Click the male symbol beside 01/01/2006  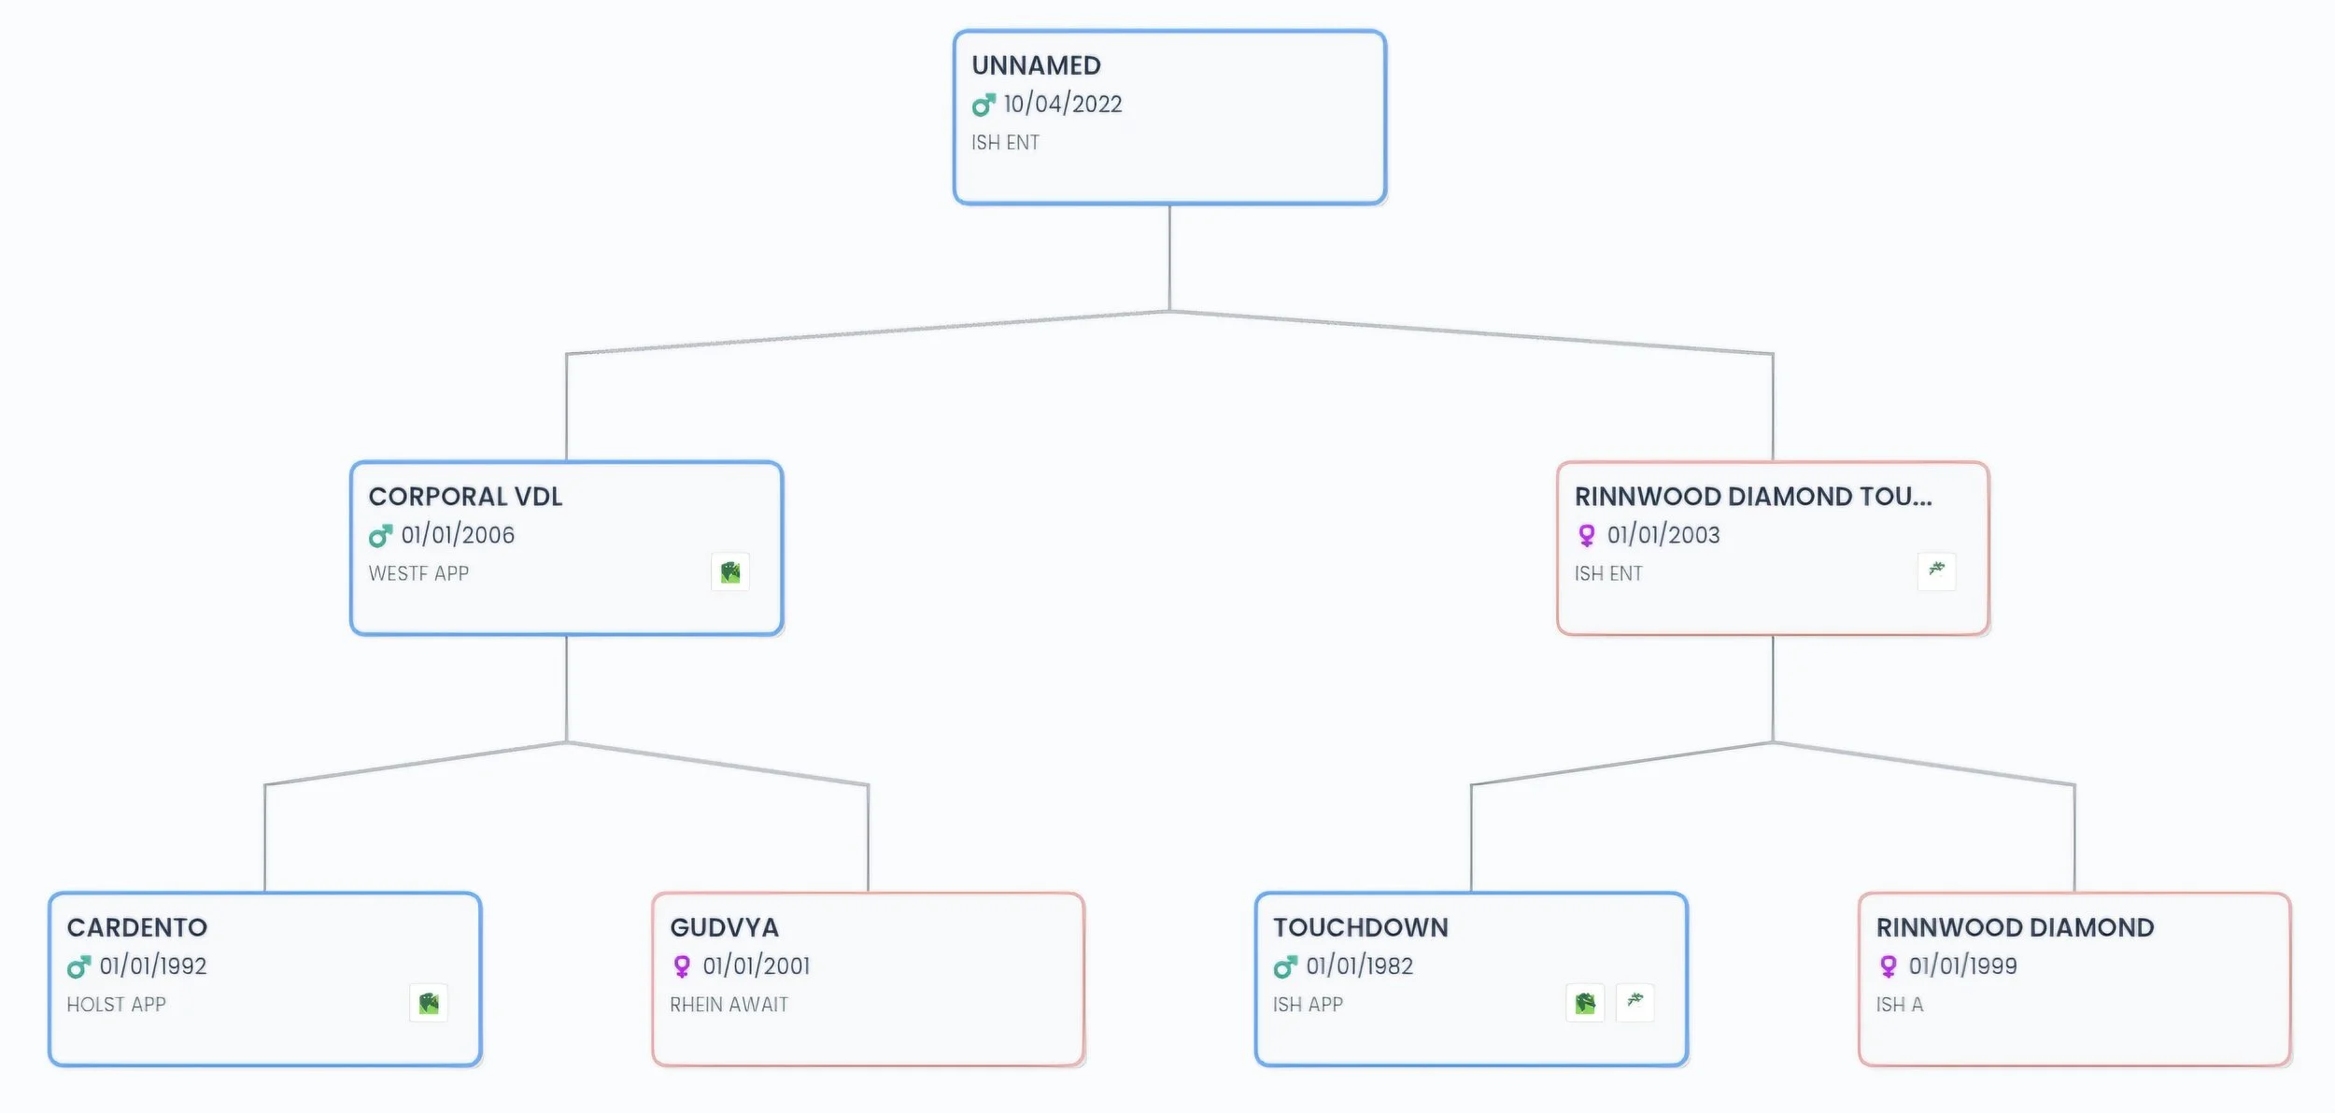click(380, 536)
